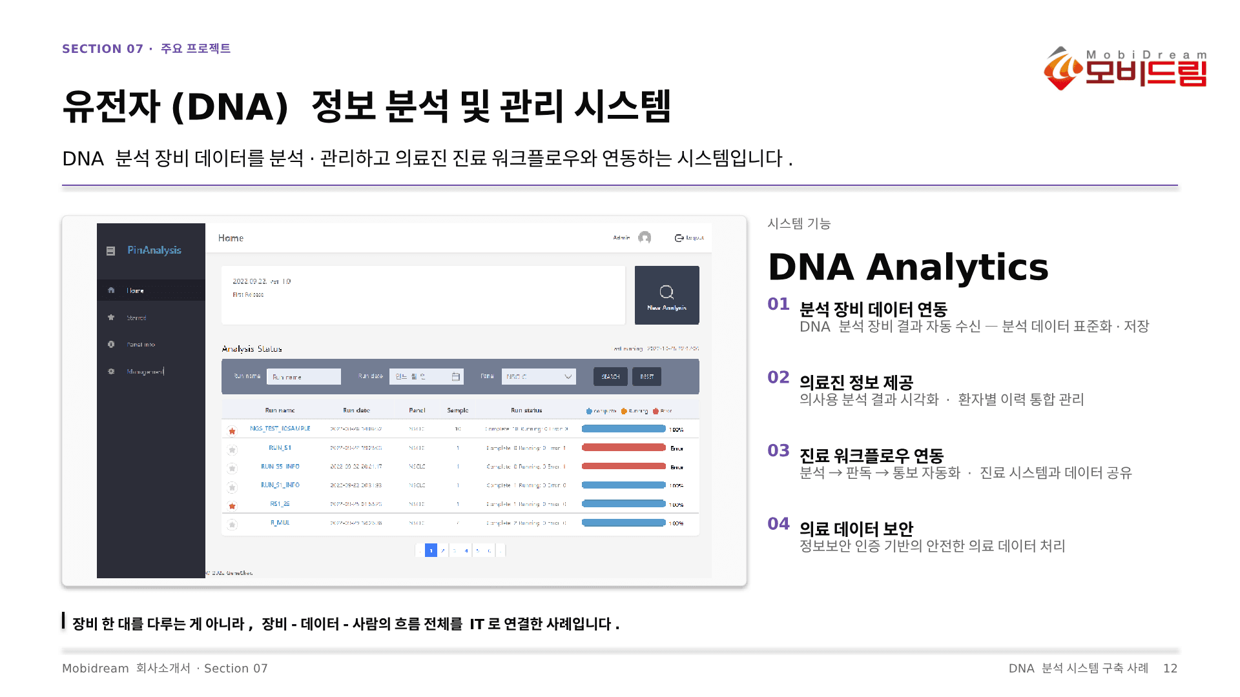Click the Mobidream logo in slide corner
The width and height of the screenshot is (1240, 697).
tap(1125, 68)
